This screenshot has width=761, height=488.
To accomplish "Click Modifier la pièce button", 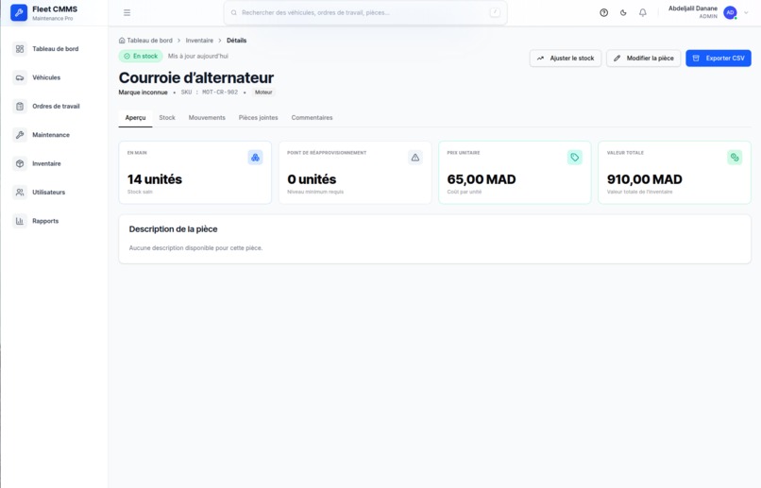I will tap(644, 59).
